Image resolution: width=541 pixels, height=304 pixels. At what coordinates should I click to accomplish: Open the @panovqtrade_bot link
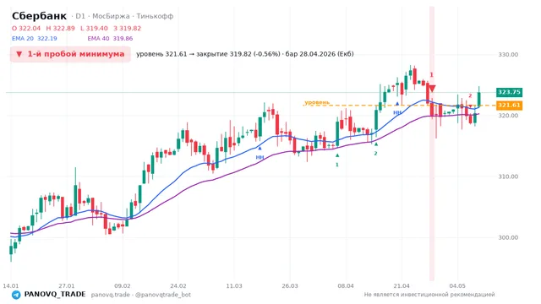tap(163, 295)
